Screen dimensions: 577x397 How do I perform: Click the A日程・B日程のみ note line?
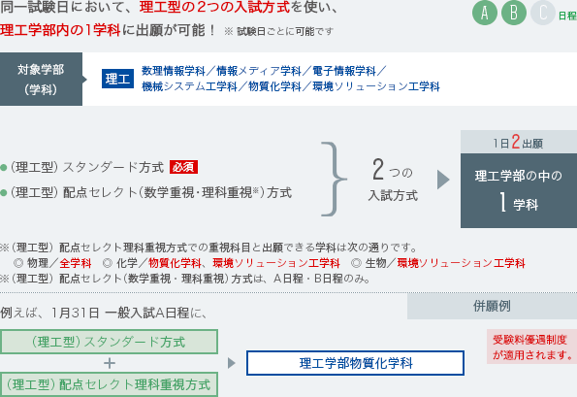tap(185, 279)
